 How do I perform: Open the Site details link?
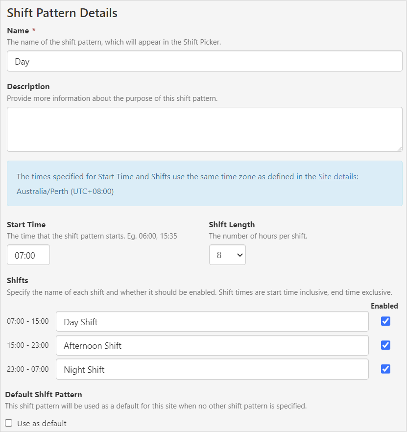(x=337, y=177)
